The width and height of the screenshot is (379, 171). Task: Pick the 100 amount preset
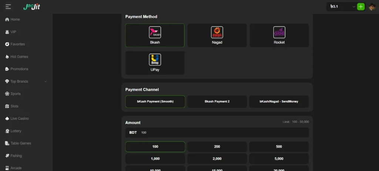tap(155, 147)
